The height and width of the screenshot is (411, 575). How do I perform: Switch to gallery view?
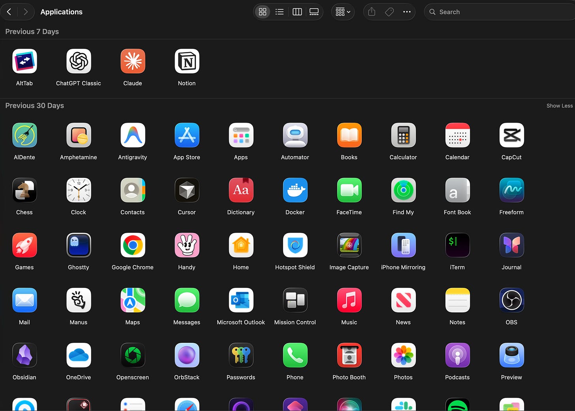314,12
